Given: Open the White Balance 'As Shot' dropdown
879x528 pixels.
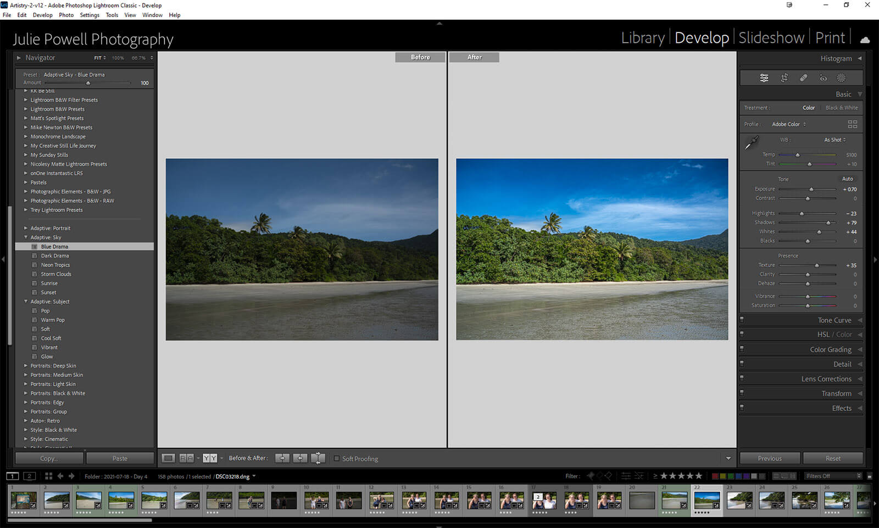Looking at the screenshot, I should click(x=835, y=140).
